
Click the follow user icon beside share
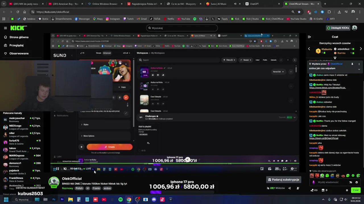click(x=298, y=188)
